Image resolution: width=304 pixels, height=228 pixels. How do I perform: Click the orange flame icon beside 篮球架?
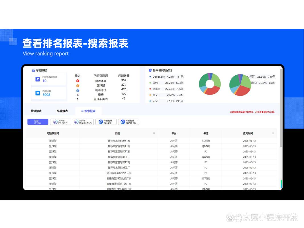(78, 85)
